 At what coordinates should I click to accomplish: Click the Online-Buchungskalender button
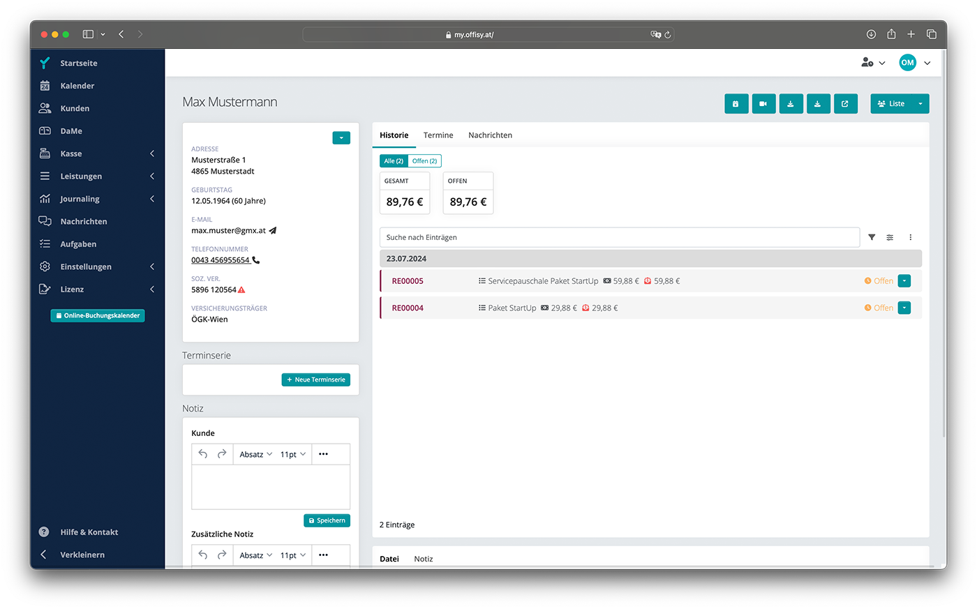pyautogui.click(x=98, y=316)
